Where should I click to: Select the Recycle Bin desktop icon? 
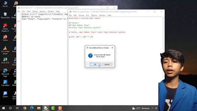tap(5, 15)
